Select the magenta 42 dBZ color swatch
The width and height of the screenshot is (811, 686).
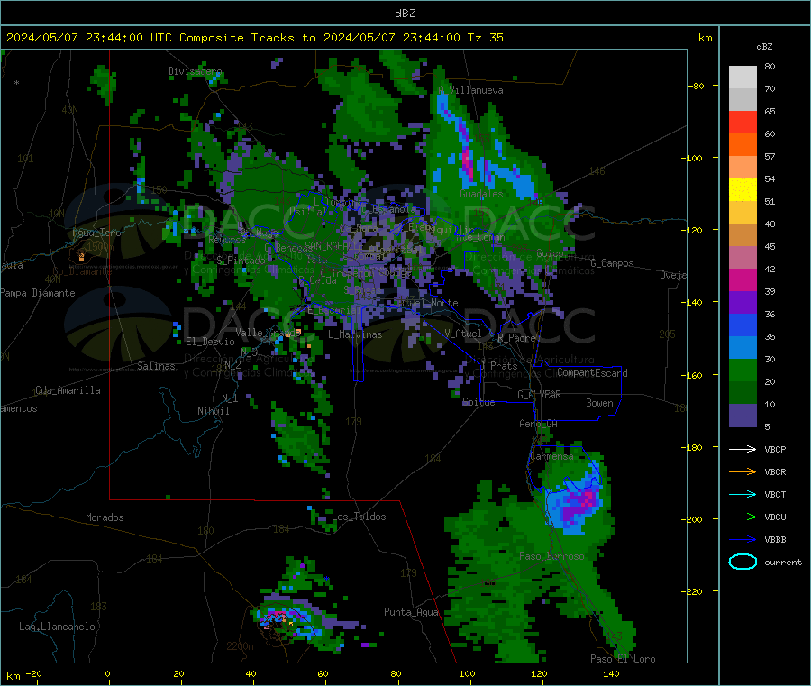743,279
